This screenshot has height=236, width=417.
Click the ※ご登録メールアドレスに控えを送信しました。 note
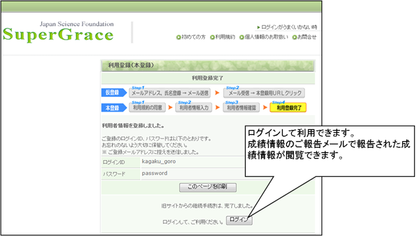point(150,152)
